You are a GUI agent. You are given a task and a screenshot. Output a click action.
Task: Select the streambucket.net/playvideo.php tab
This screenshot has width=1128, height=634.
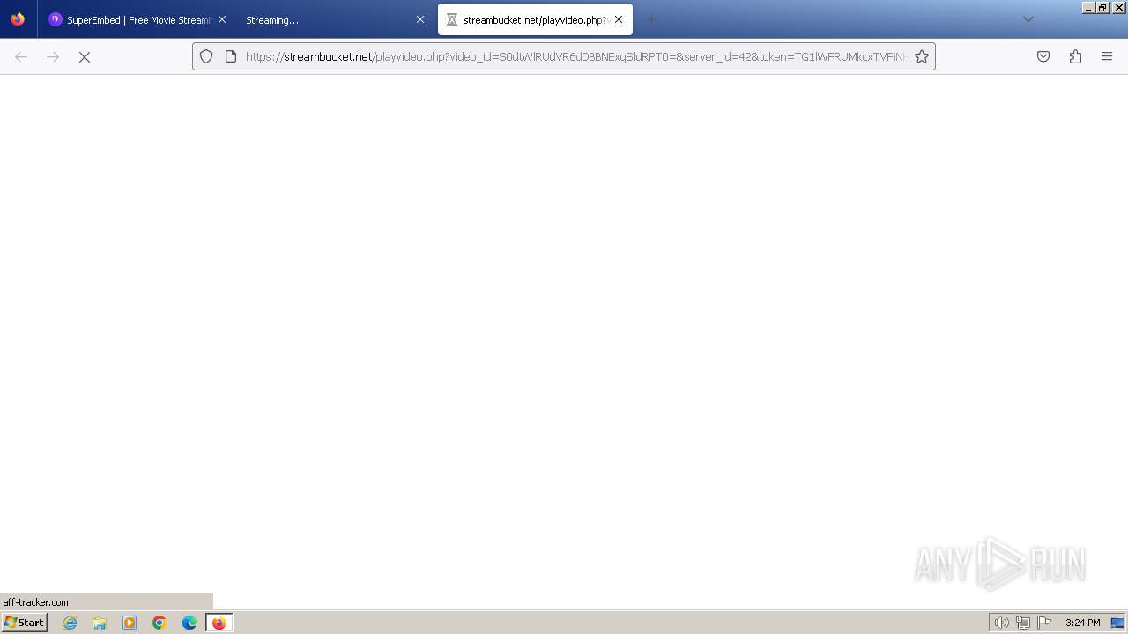[x=535, y=19]
